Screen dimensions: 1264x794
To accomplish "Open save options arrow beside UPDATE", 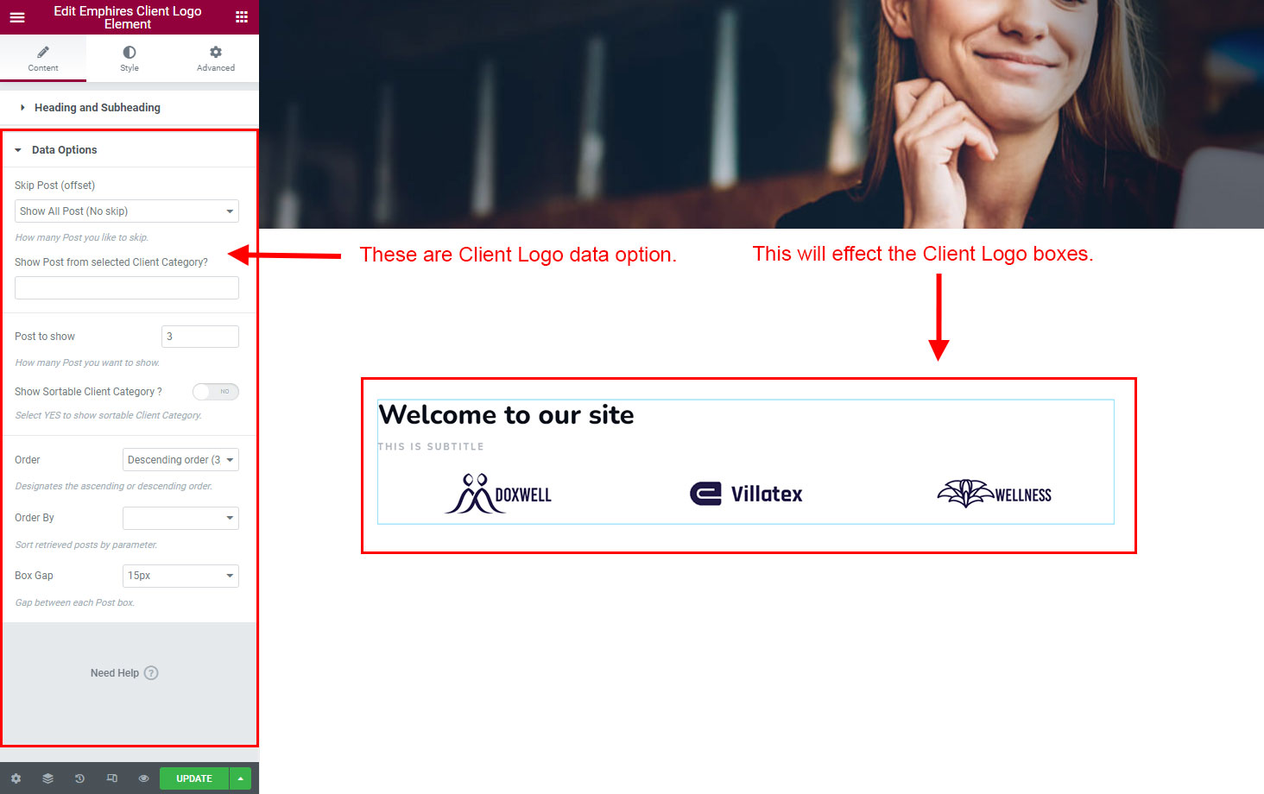I will click(240, 778).
